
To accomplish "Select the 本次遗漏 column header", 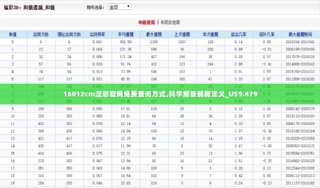I will pyautogui.click(x=210, y=34).
